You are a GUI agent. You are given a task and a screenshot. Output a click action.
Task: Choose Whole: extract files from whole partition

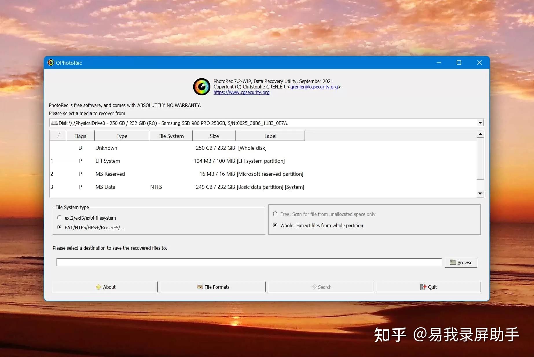(x=275, y=225)
